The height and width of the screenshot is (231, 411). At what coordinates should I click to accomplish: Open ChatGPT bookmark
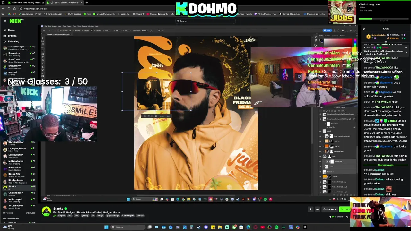click(x=138, y=14)
